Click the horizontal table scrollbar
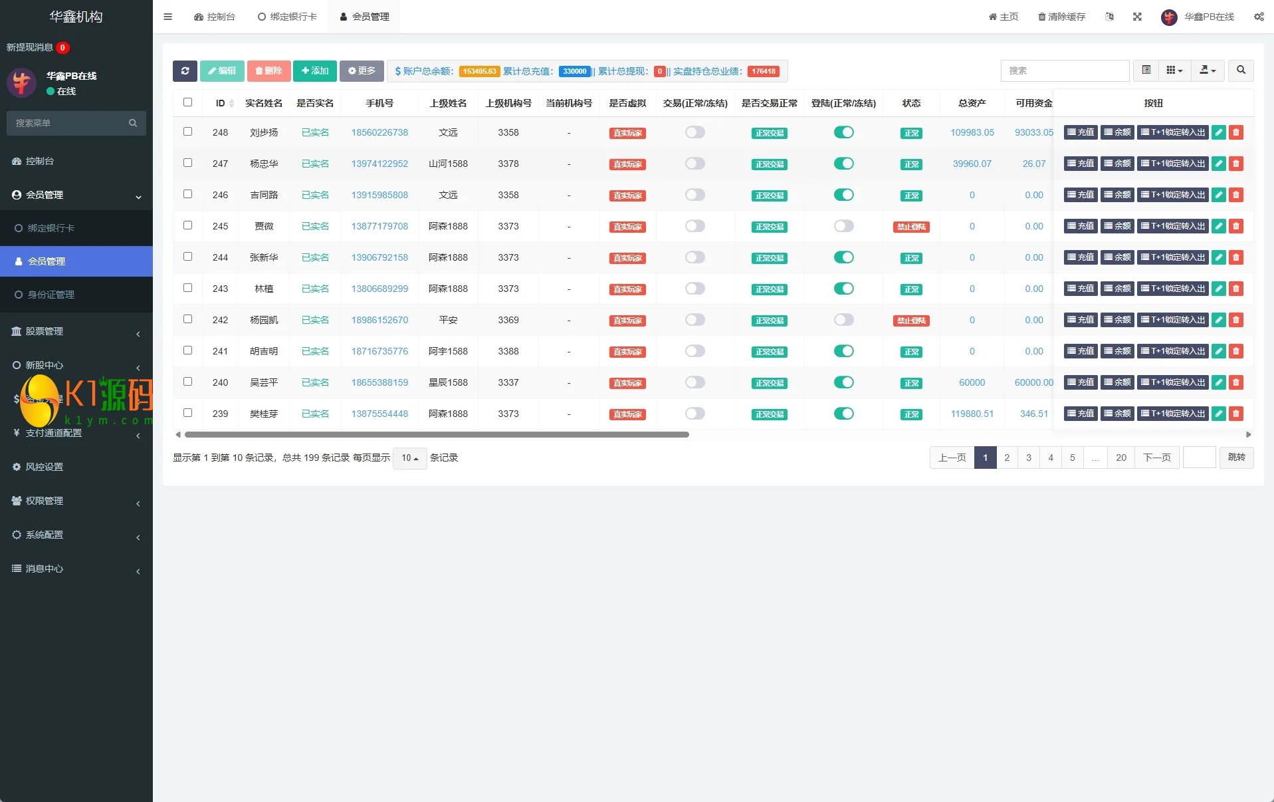The image size is (1274, 802). [436, 435]
